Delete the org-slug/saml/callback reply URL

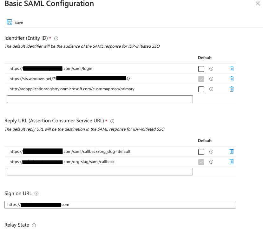(232, 162)
